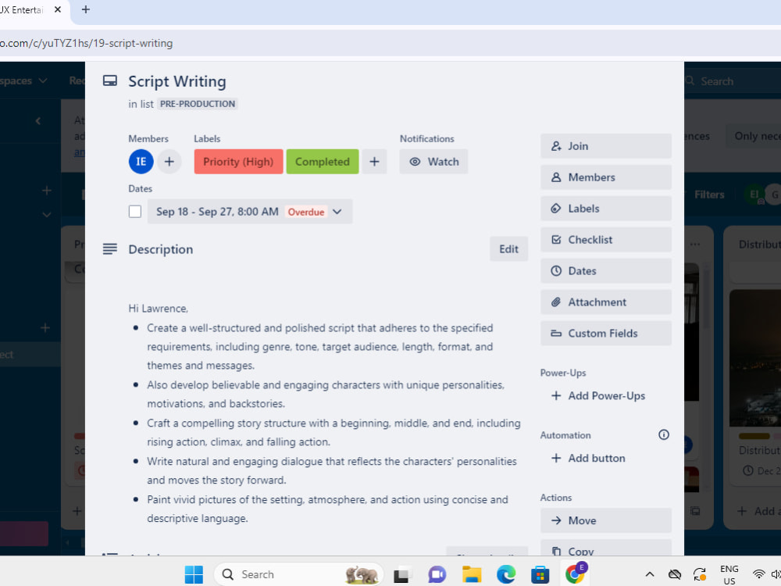Open the IE member avatar
The image size is (781, 586).
tap(141, 162)
